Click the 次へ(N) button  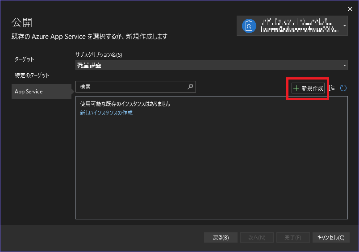pos(257,238)
